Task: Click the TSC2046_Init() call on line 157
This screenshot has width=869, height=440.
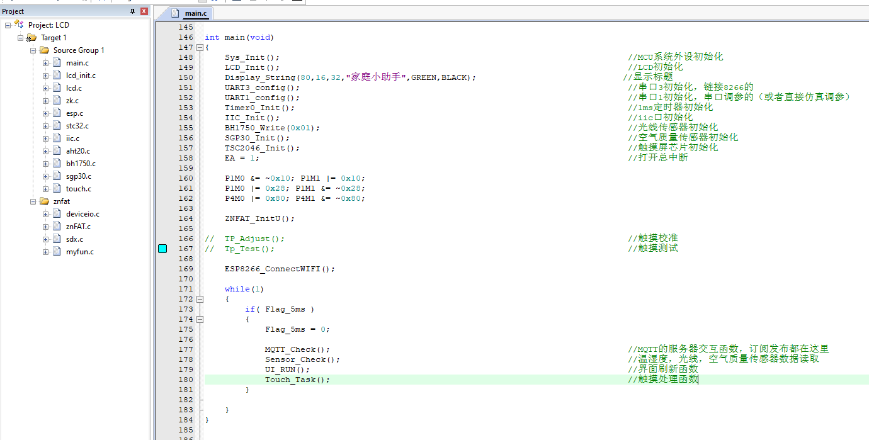Action: click(262, 148)
